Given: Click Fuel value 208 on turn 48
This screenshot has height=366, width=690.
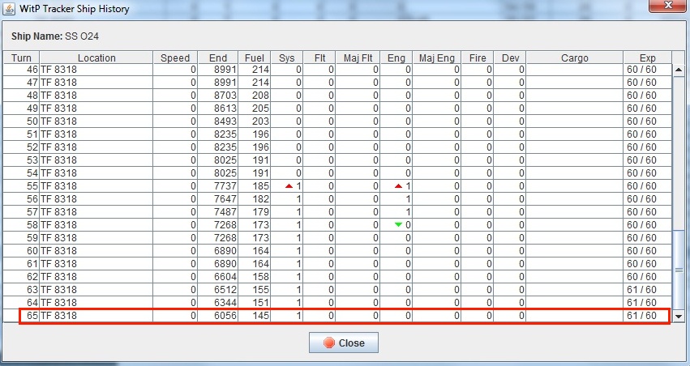Looking at the screenshot, I should (260, 96).
